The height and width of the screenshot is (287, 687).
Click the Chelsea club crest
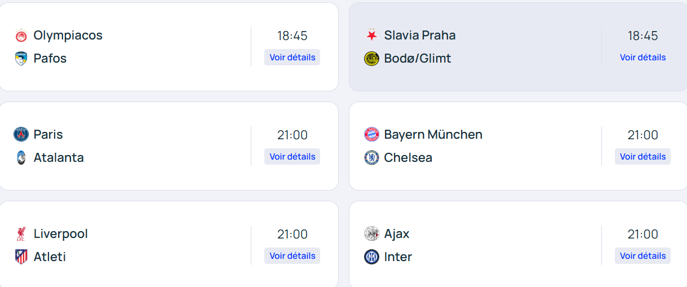click(x=371, y=158)
